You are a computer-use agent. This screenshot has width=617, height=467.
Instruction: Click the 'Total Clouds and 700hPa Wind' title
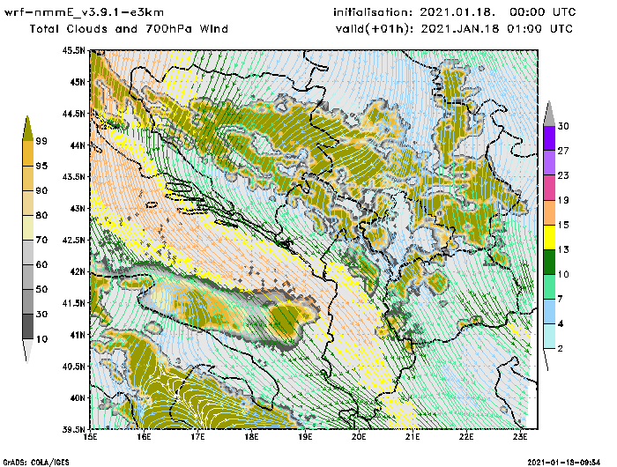129,29
